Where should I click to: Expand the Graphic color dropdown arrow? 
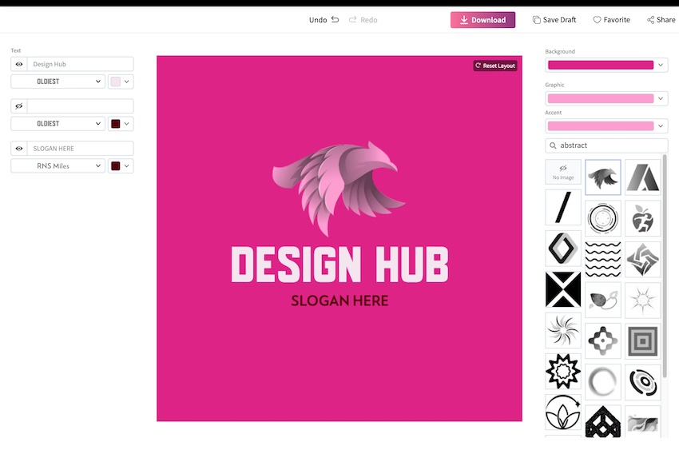coord(661,98)
